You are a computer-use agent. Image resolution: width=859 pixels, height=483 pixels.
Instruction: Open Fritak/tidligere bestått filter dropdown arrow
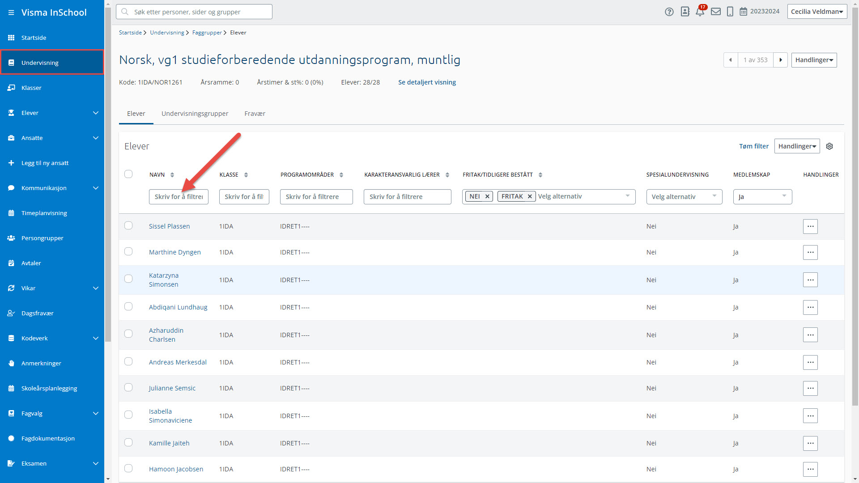[x=628, y=196]
